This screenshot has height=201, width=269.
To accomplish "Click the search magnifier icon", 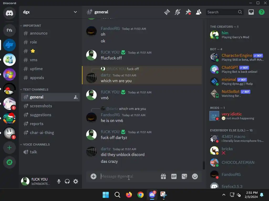I will [x=240, y=12].
